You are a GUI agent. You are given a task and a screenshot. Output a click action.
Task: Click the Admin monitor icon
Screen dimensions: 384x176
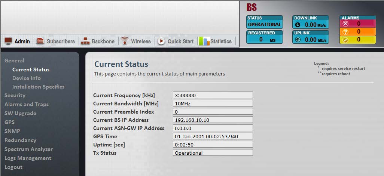(8, 41)
